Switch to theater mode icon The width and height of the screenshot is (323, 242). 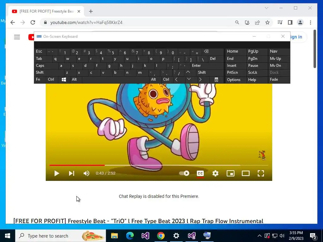pos(245,173)
